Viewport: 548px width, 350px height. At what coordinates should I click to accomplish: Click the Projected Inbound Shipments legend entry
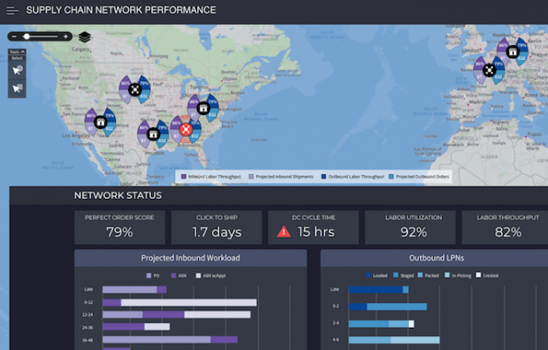[281, 177]
